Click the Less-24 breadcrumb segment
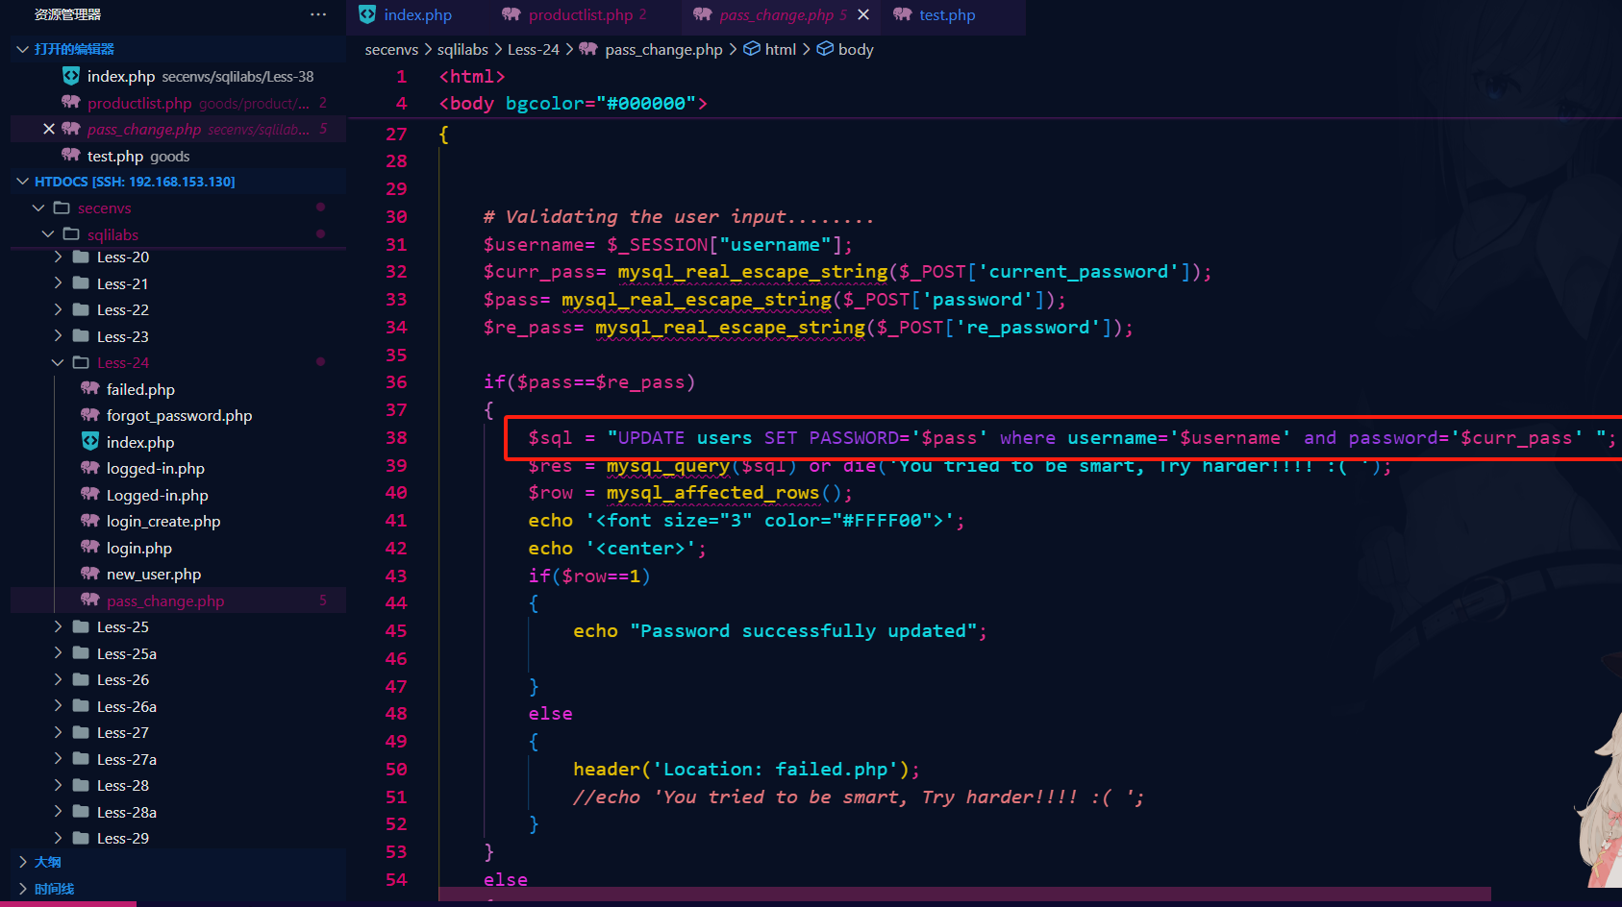 (533, 49)
